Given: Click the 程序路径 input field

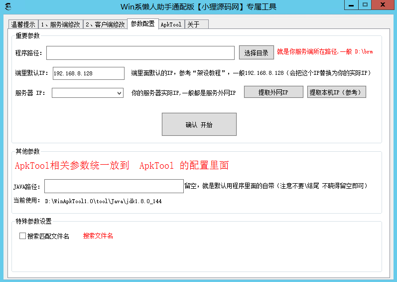Looking at the screenshot, I should 140,53.
